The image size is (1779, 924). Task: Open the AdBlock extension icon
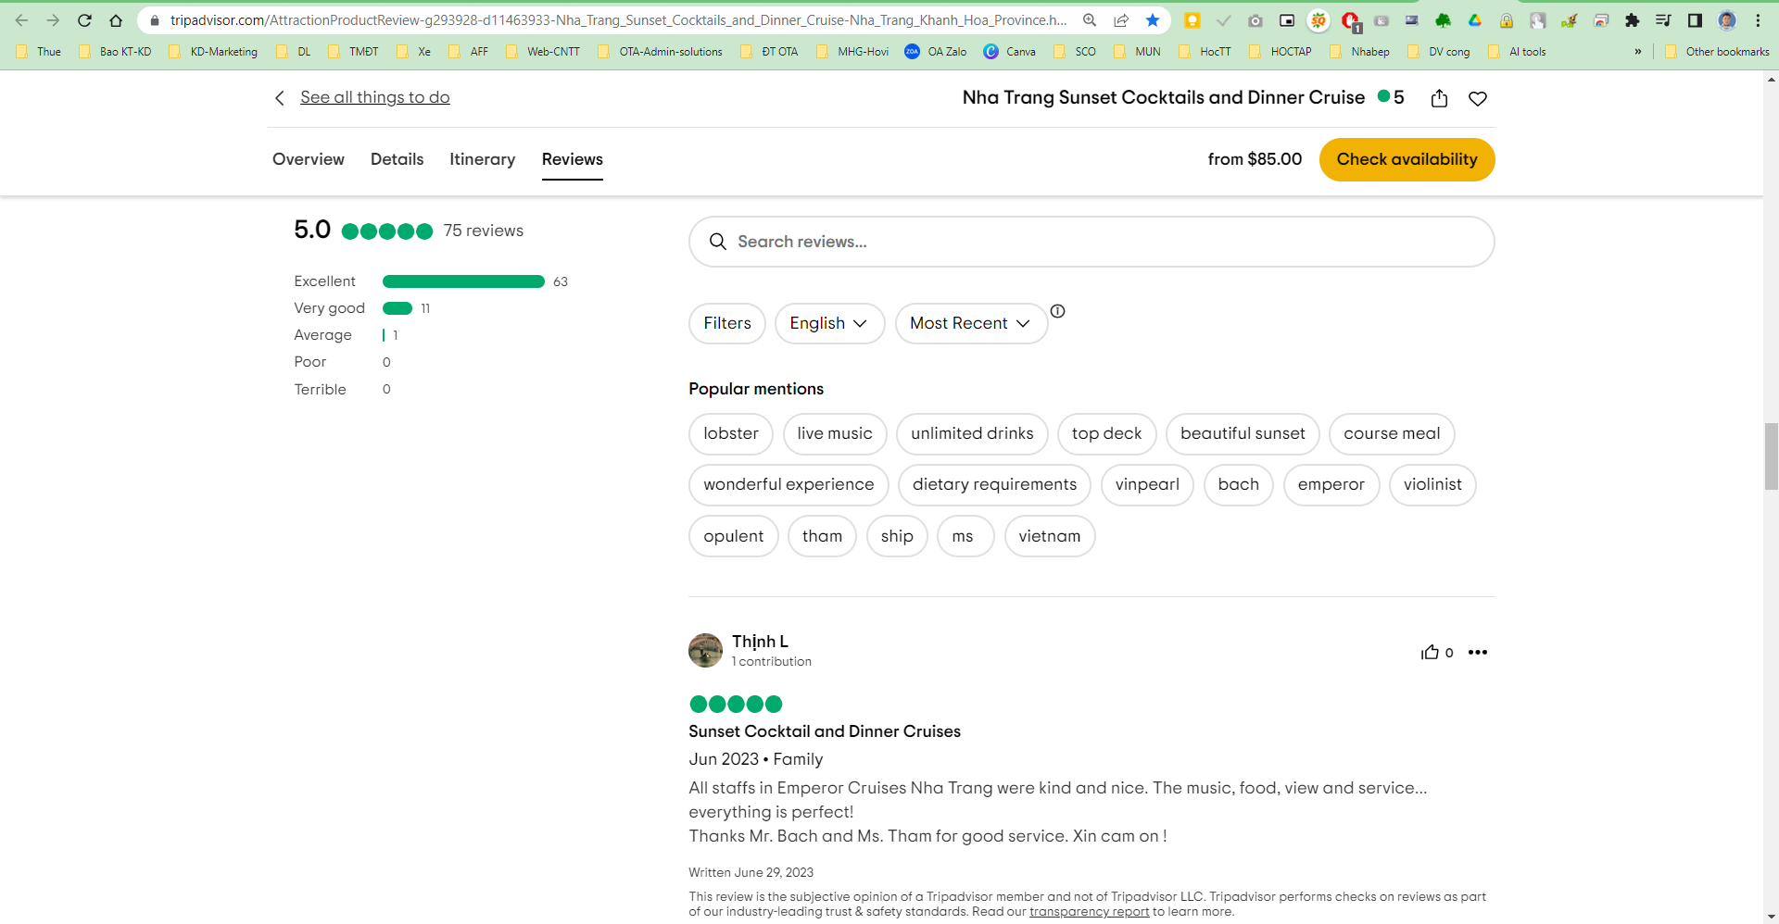pos(1350,19)
